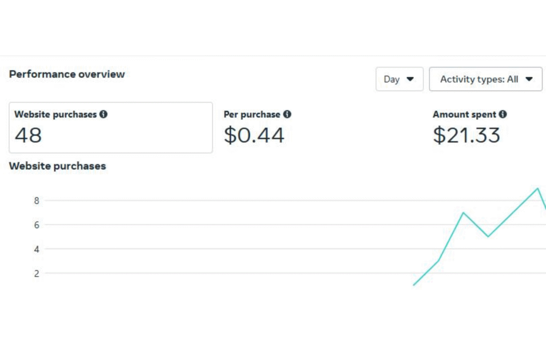Click the info icon next to Amount spent
This screenshot has height=363, width=546.
point(503,114)
